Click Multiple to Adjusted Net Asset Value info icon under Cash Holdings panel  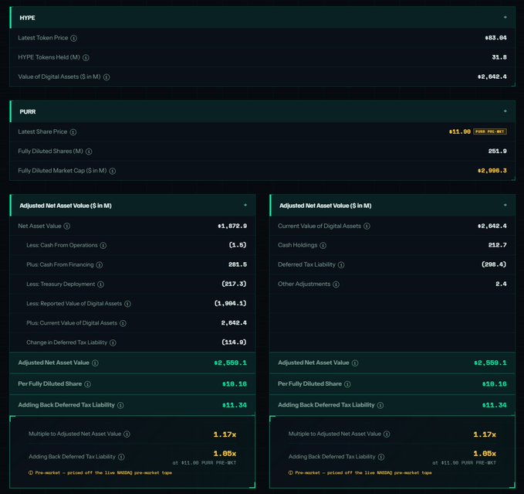coord(387,434)
